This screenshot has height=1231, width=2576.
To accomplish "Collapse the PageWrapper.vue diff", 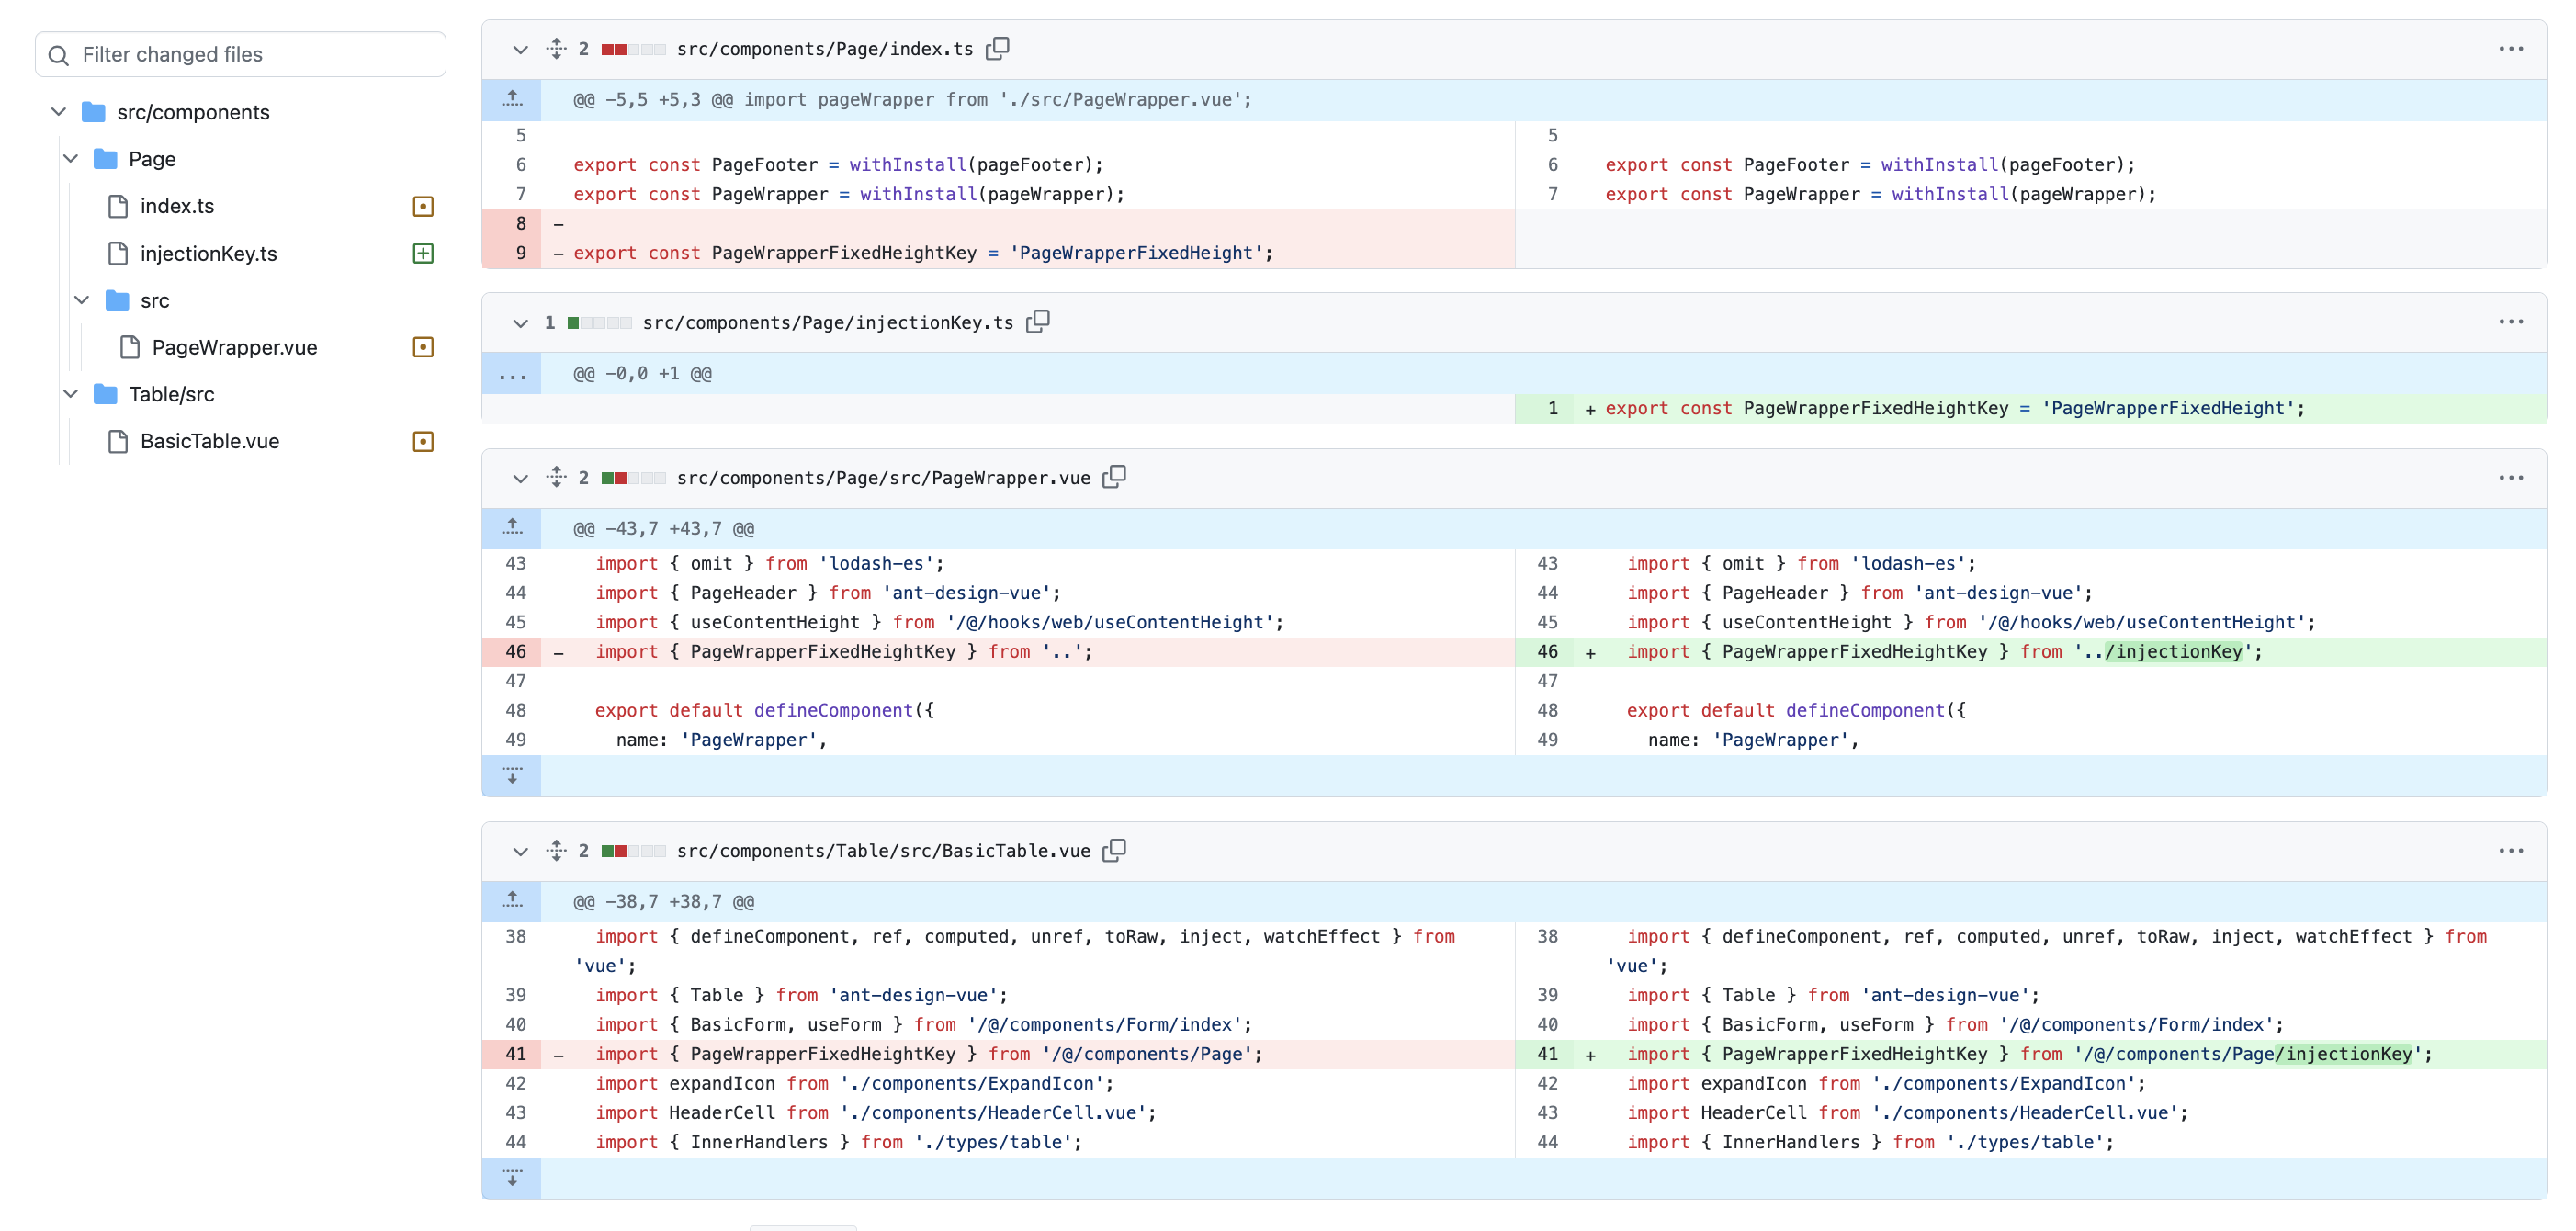I will [520, 478].
